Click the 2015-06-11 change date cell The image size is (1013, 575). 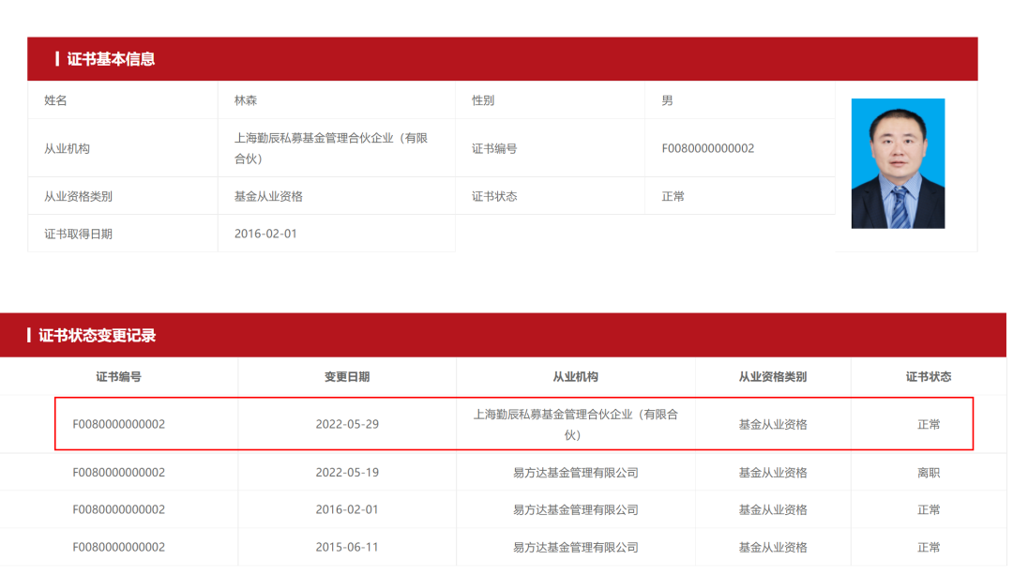tap(347, 547)
